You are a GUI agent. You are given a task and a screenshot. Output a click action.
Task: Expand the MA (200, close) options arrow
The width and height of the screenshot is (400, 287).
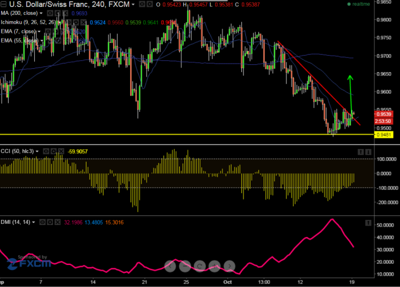click(x=41, y=13)
